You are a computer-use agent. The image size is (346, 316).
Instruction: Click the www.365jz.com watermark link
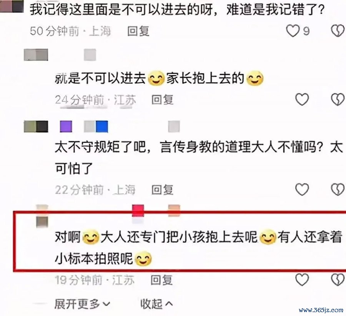tap(321, 310)
